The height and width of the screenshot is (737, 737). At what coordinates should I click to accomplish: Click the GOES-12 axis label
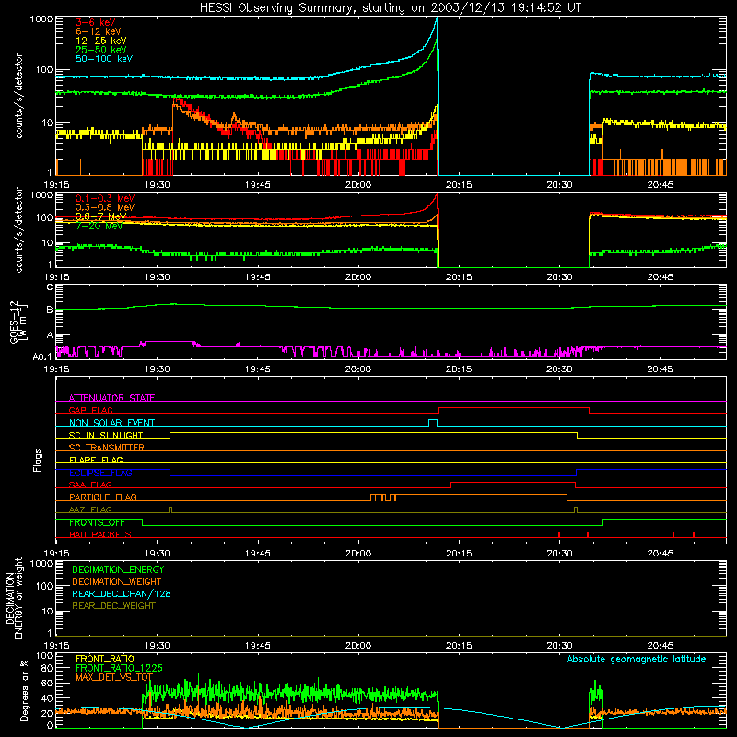[18, 322]
